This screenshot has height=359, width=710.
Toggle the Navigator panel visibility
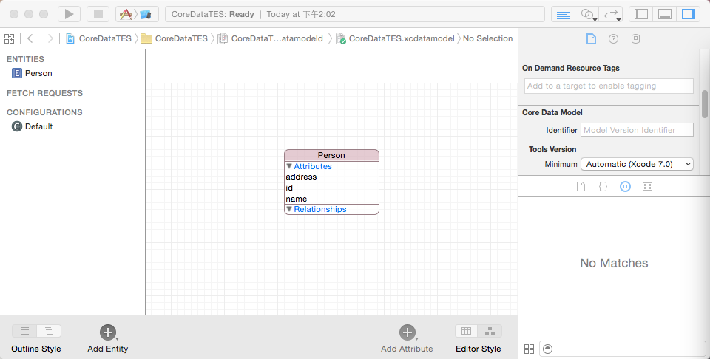click(x=641, y=14)
